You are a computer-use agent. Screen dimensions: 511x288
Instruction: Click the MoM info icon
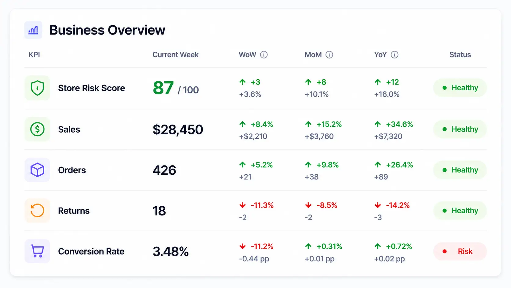(329, 55)
